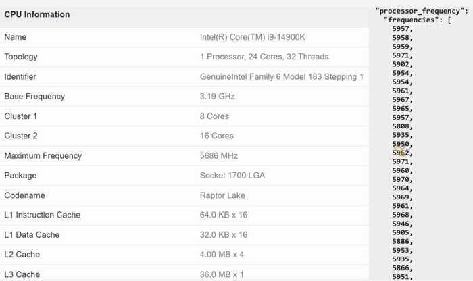This screenshot has height=281, width=473.
Task: Select the Maximum Frequency label
Action: point(43,156)
